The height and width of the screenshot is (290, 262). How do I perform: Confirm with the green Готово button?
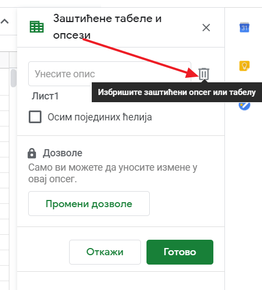point(180,252)
